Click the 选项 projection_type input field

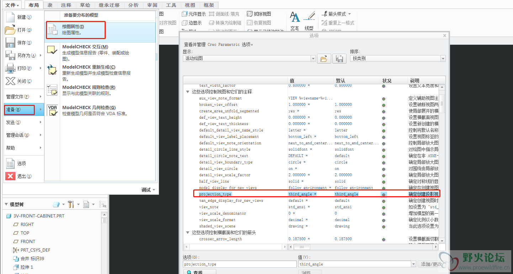tap(240, 264)
